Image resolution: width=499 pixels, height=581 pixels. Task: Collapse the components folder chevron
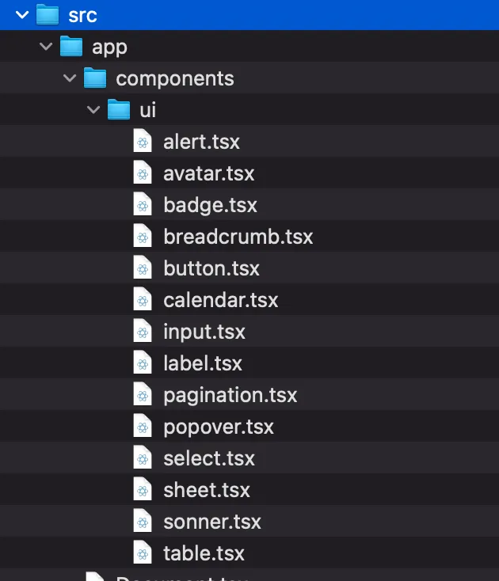pos(70,79)
